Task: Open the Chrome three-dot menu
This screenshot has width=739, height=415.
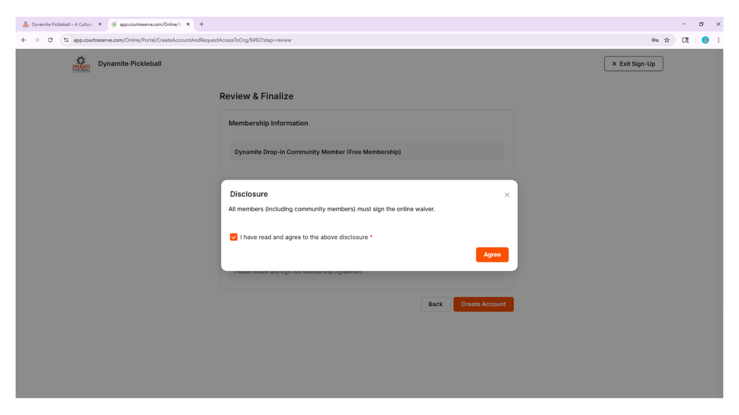Action: (x=718, y=40)
